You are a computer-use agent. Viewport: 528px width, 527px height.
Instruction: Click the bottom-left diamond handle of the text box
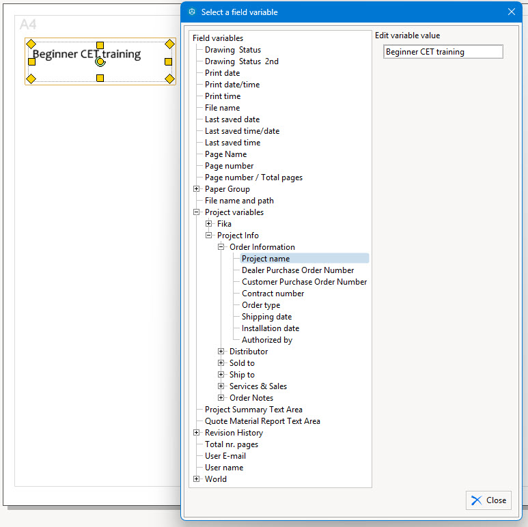(x=31, y=79)
